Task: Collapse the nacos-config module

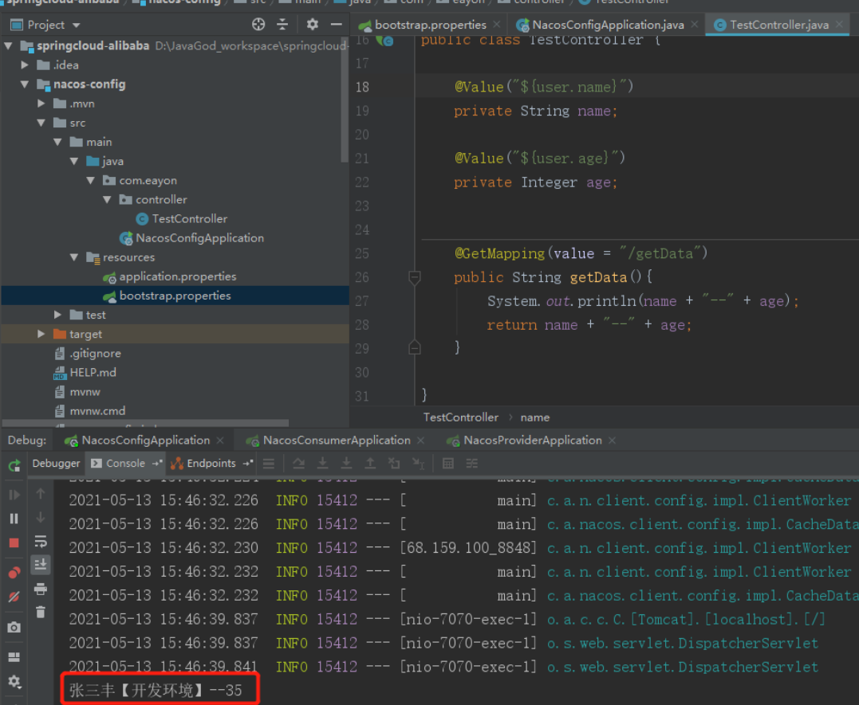Action: tap(25, 84)
